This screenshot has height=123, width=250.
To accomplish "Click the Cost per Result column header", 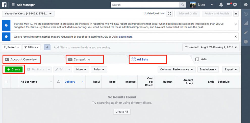I will [x=146, y=82].
